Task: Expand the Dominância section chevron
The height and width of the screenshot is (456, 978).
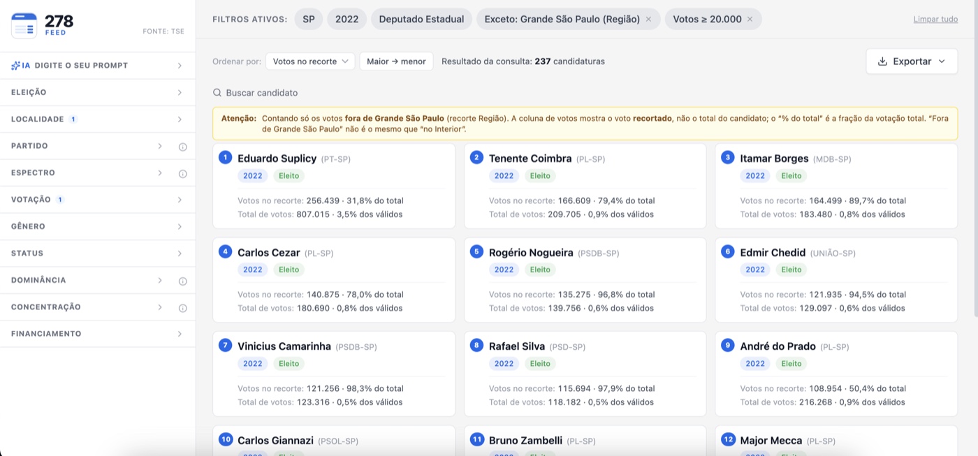Action: 160,280
